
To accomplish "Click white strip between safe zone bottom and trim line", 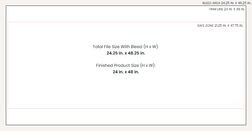I will 126,117.
